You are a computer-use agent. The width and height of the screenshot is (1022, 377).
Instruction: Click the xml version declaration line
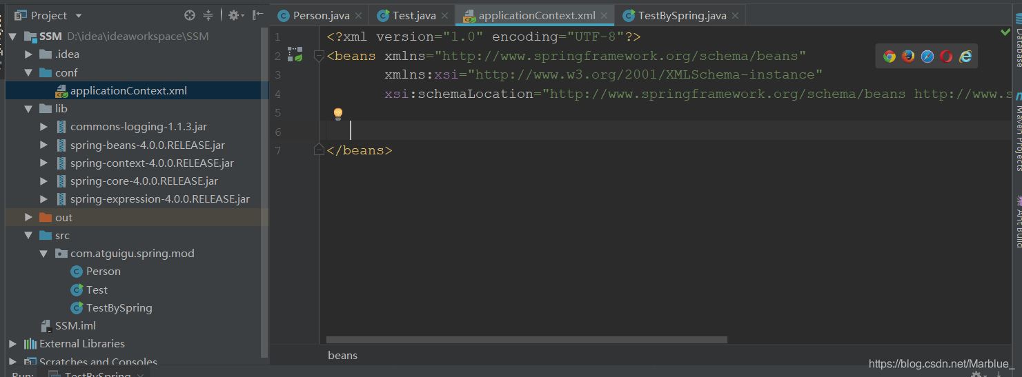coord(484,37)
